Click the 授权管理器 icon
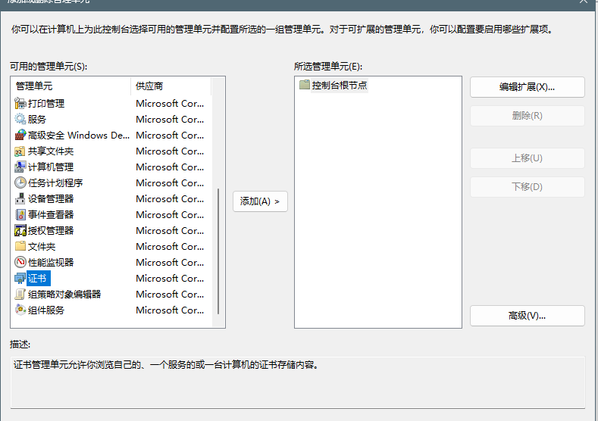 [20, 231]
